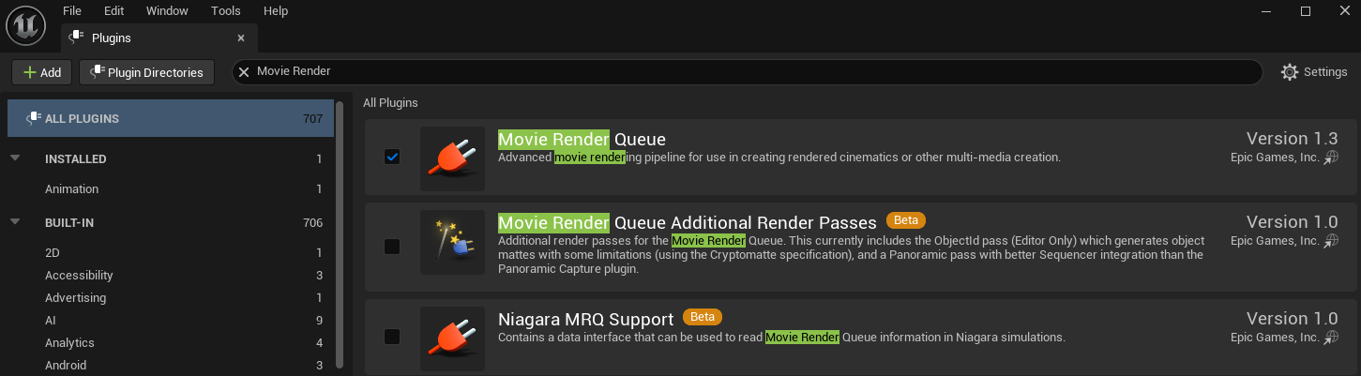Enable Movie Render Queue Additional Render Passes checkbox
The height and width of the screenshot is (376, 1361).
[392, 247]
